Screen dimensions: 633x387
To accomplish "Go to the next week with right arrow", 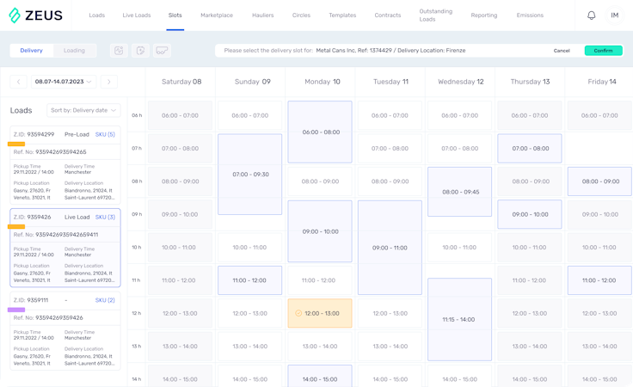I will (x=109, y=82).
